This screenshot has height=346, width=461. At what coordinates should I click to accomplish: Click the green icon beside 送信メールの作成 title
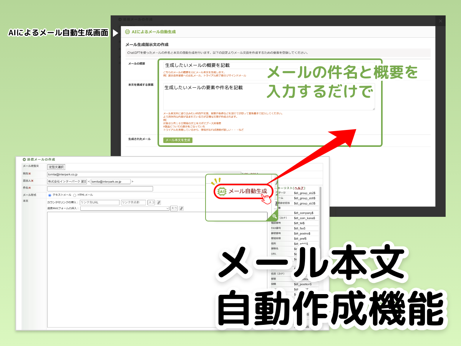point(23,159)
